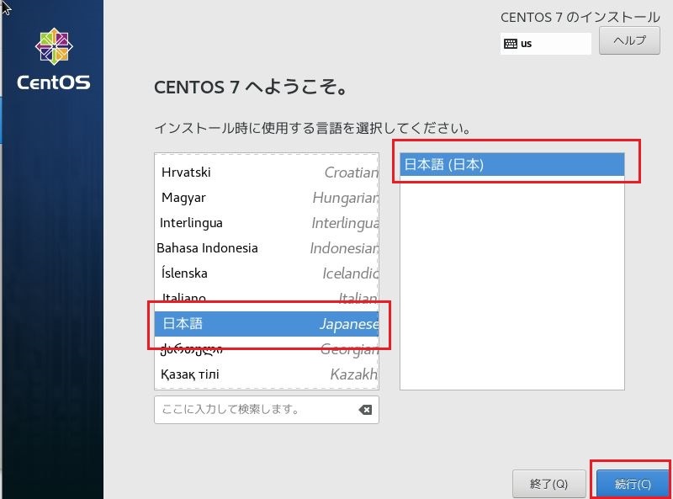The width and height of the screenshot is (673, 499).
Task: Select Íslenska Icelandic language row
Action: (x=267, y=273)
